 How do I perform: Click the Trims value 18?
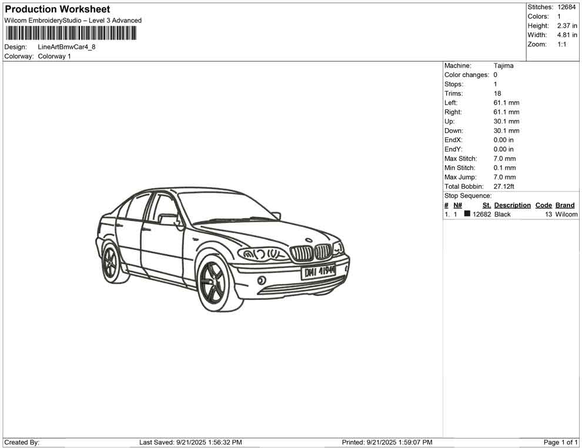coord(497,93)
